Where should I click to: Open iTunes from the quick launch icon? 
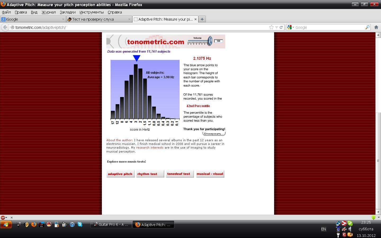(x=72, y=225)
